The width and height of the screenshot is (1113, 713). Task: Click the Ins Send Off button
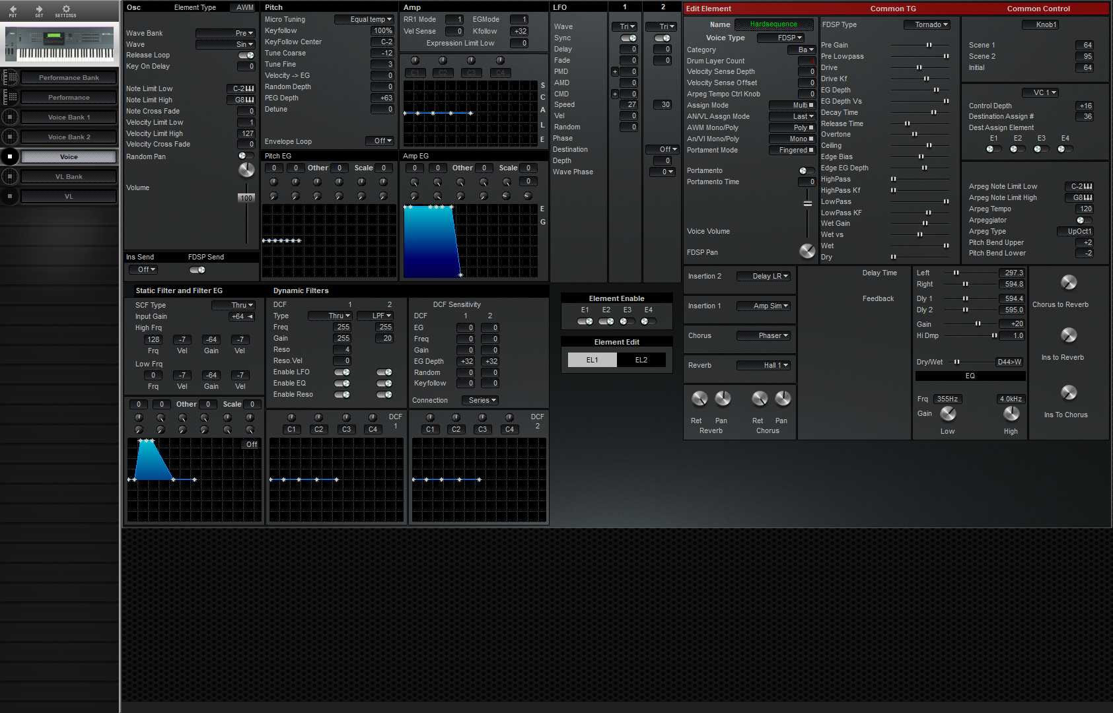143,269
